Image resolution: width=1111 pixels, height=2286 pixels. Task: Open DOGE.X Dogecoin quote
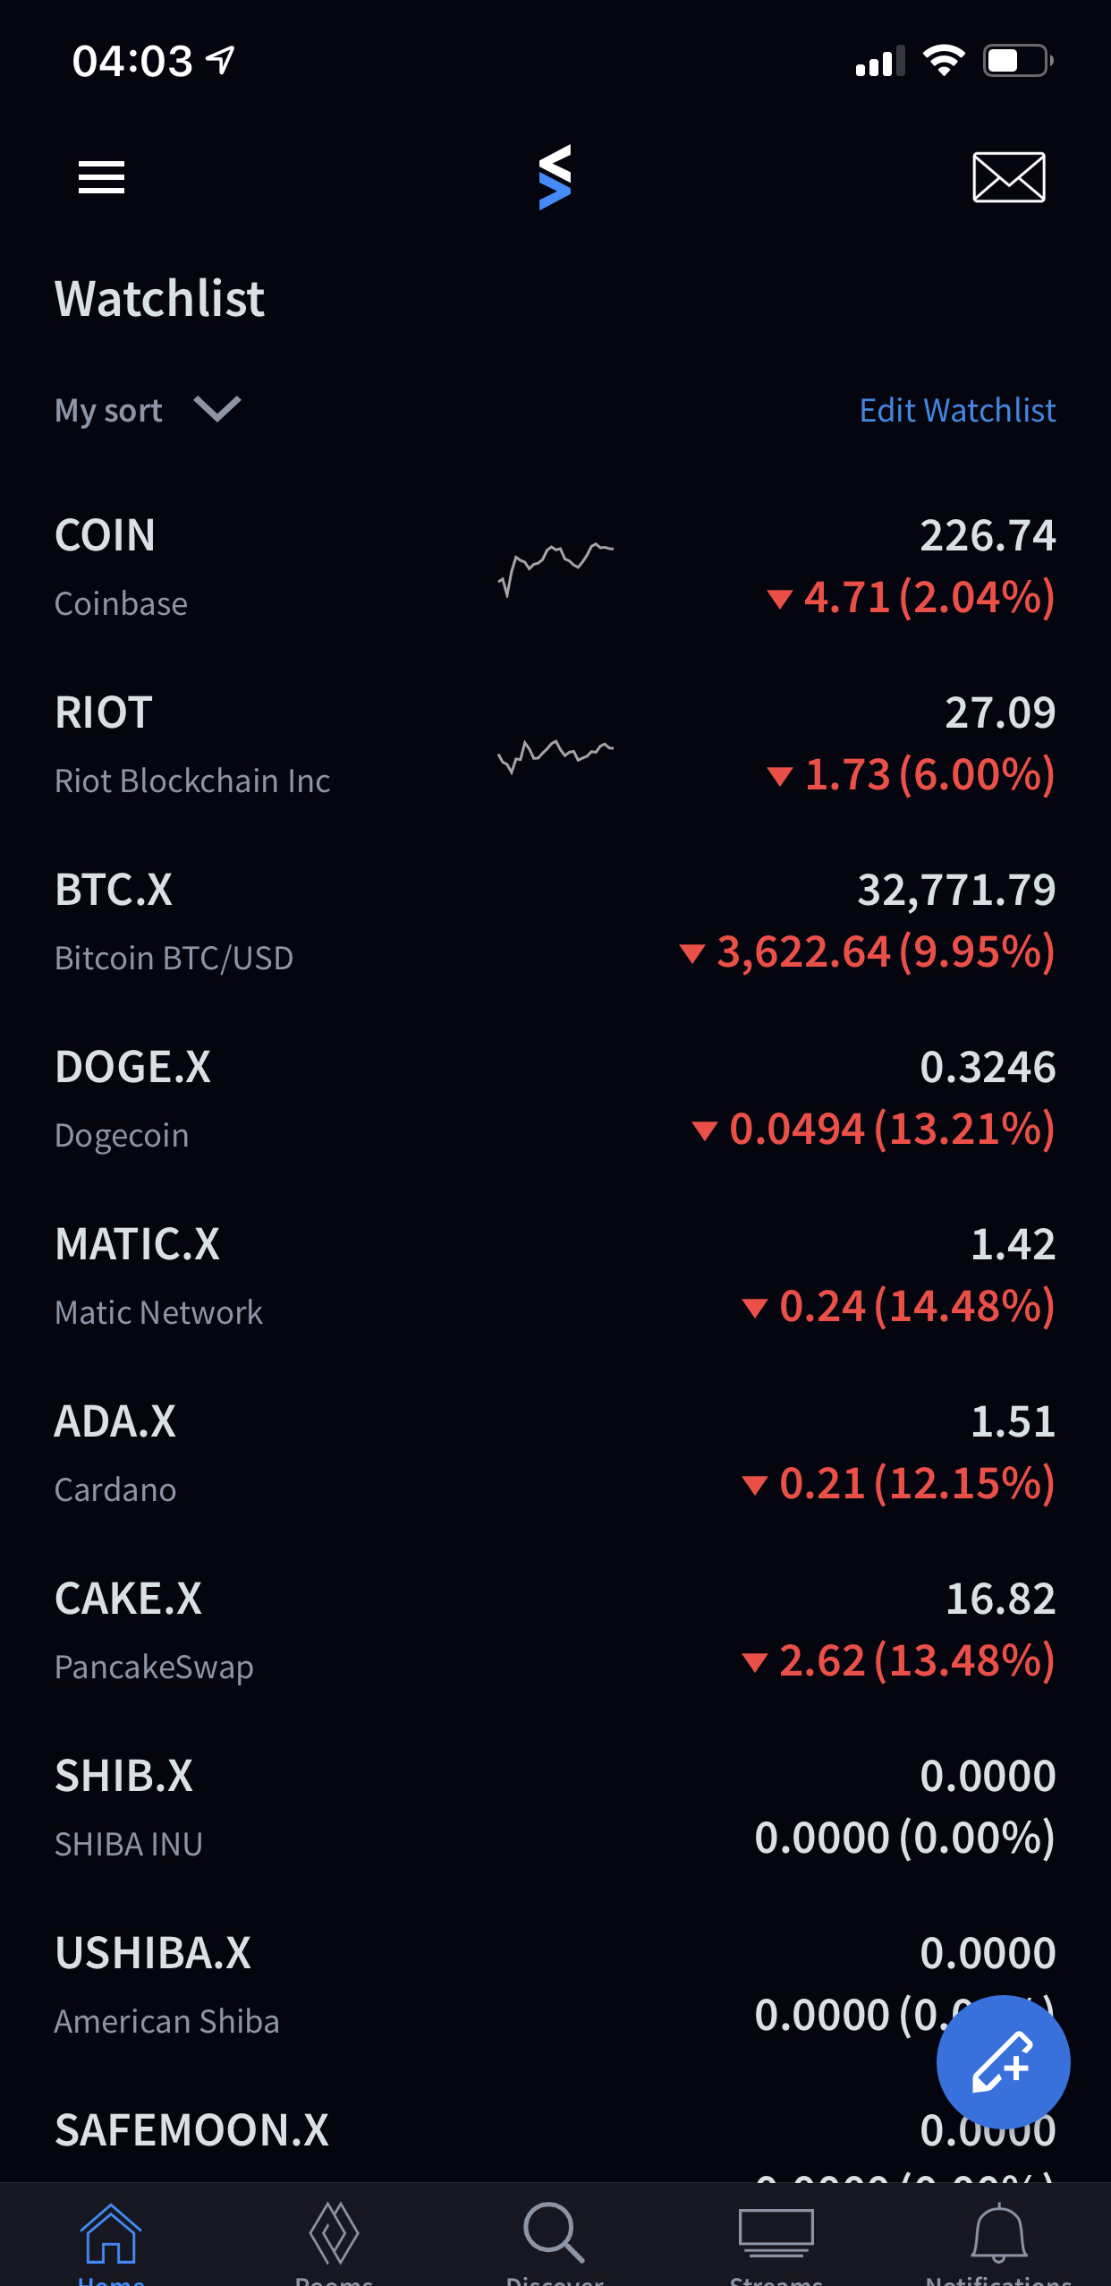coord(555,1098)
